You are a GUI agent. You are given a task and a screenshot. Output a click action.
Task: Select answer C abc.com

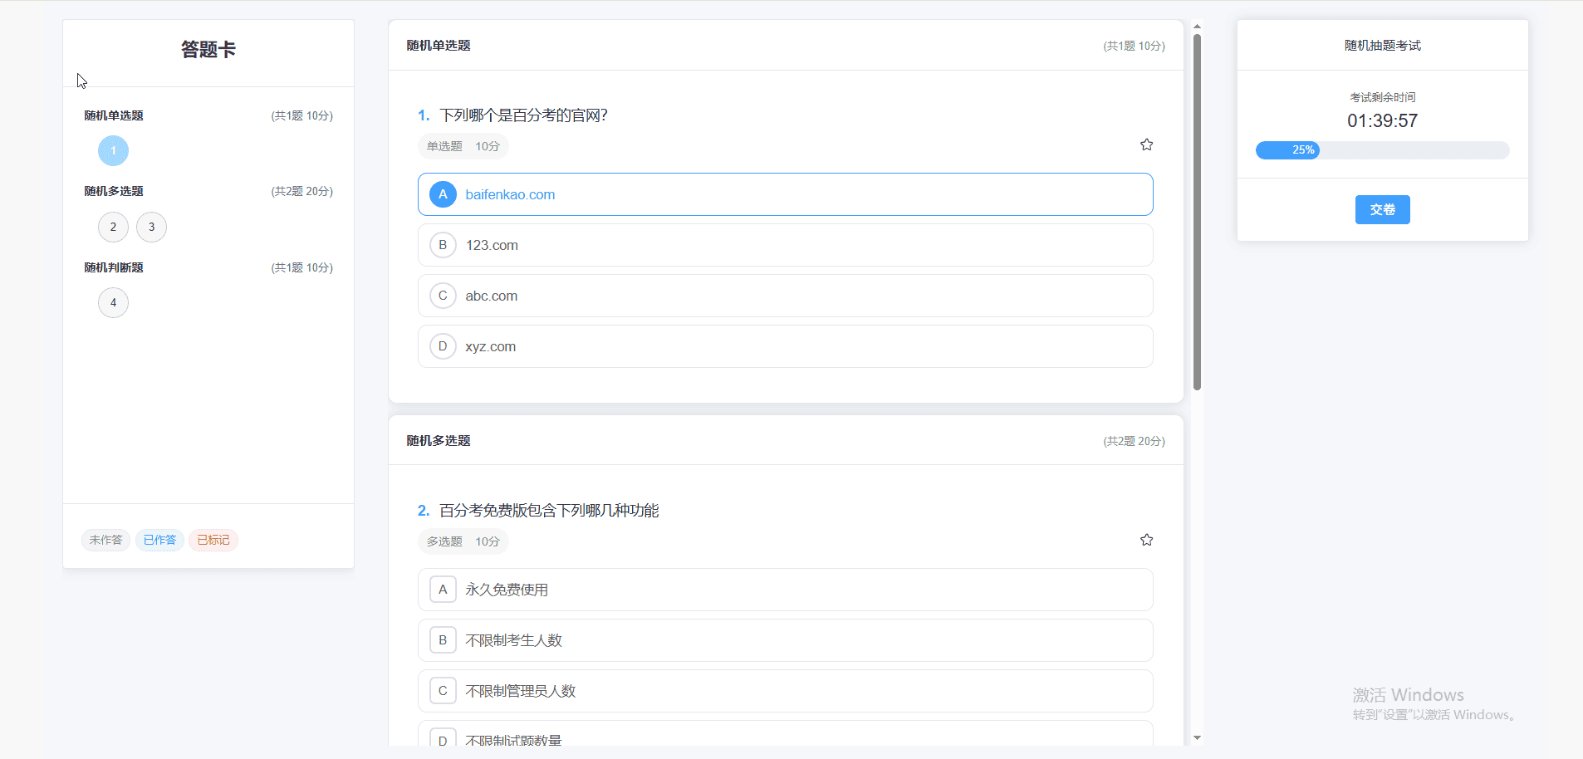tap(785, 295)
